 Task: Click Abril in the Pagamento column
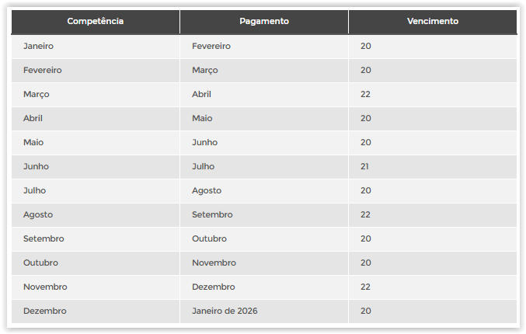coord(201,94)
